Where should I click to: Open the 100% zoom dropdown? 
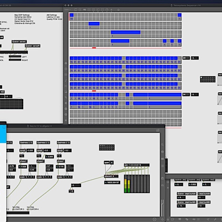pyautogui.click(x=68, y=9)
